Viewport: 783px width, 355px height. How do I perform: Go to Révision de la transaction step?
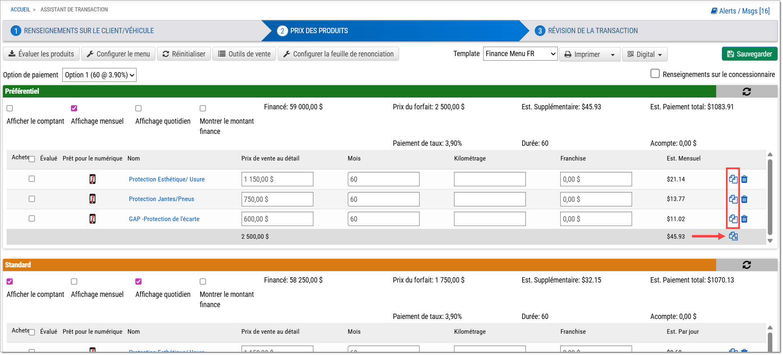pos(592,31)
